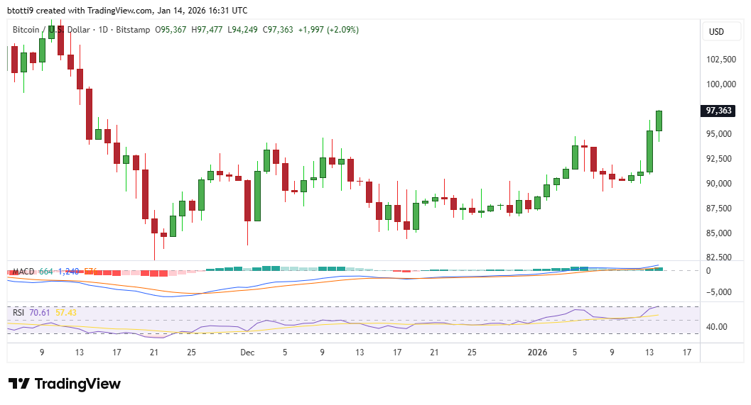This screenshot has width=751, height=405.
Task: Click the green MACD histogram value 664
Action: [x=46, y=272]
